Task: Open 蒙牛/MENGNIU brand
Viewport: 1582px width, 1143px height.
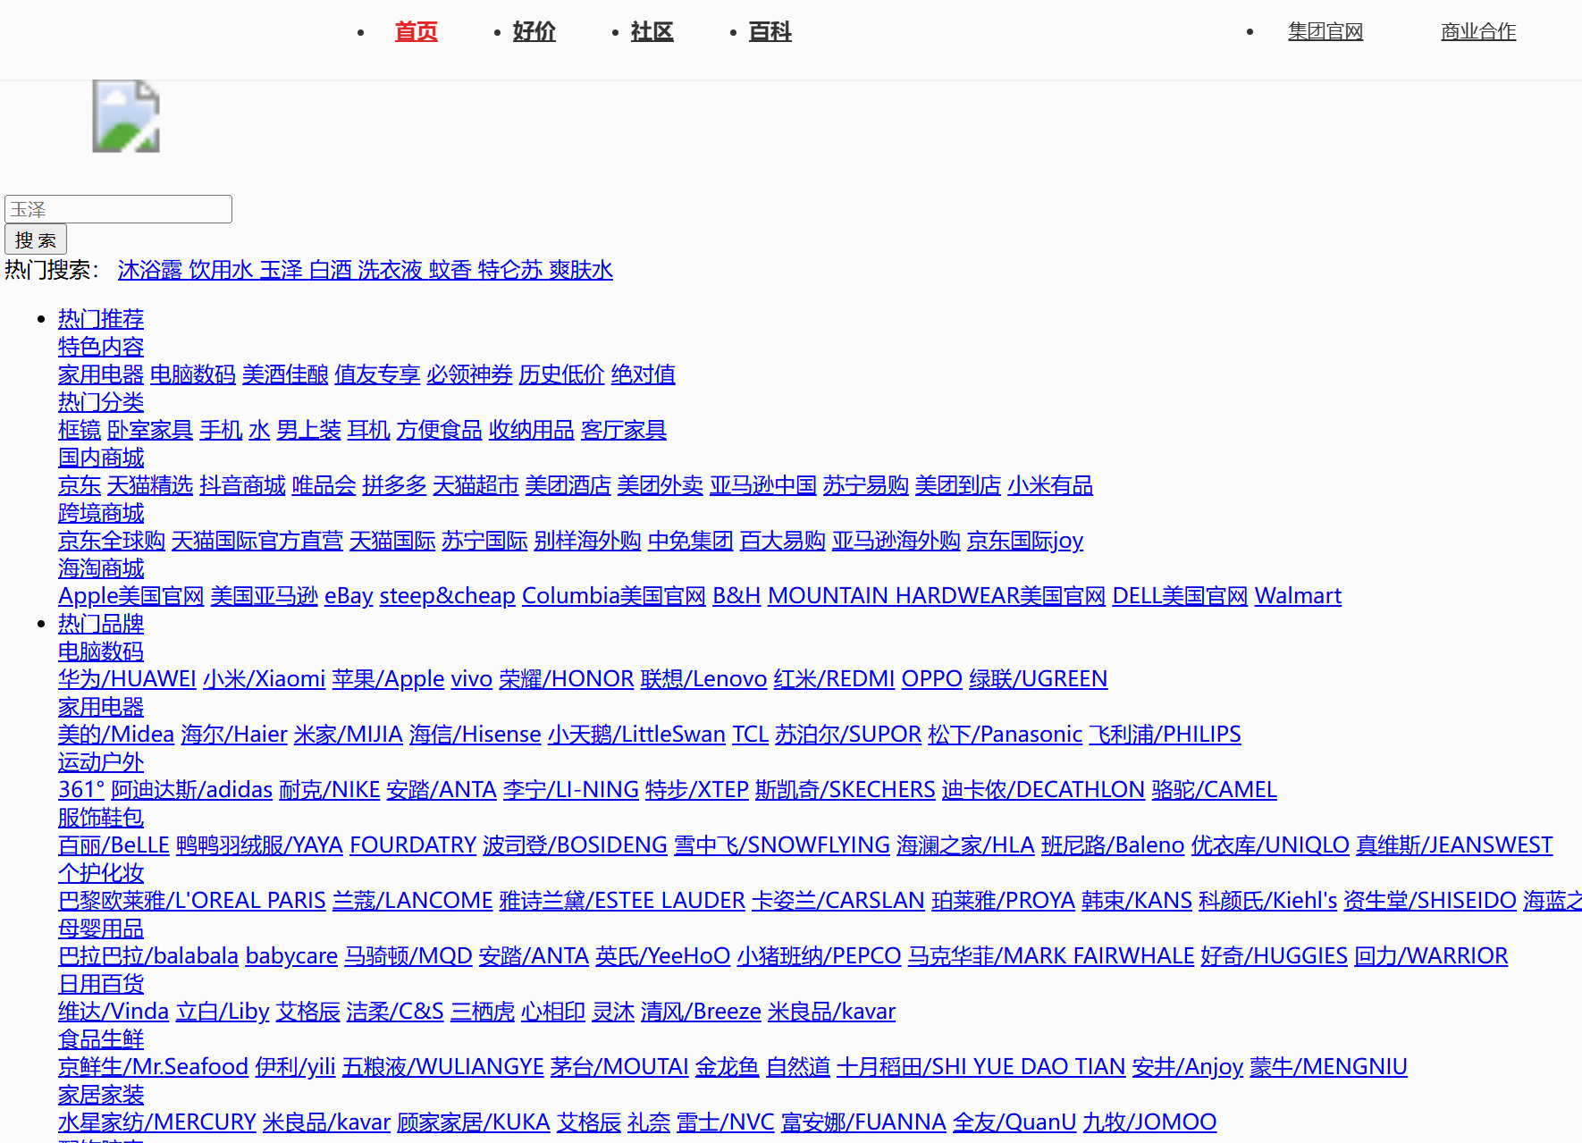Action: pyautogui.click(x=1329, y=1067)
